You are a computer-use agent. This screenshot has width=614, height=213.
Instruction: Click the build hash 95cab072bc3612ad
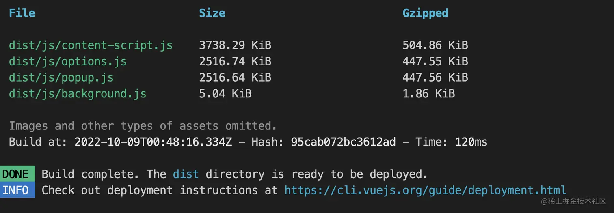[343, 142]
